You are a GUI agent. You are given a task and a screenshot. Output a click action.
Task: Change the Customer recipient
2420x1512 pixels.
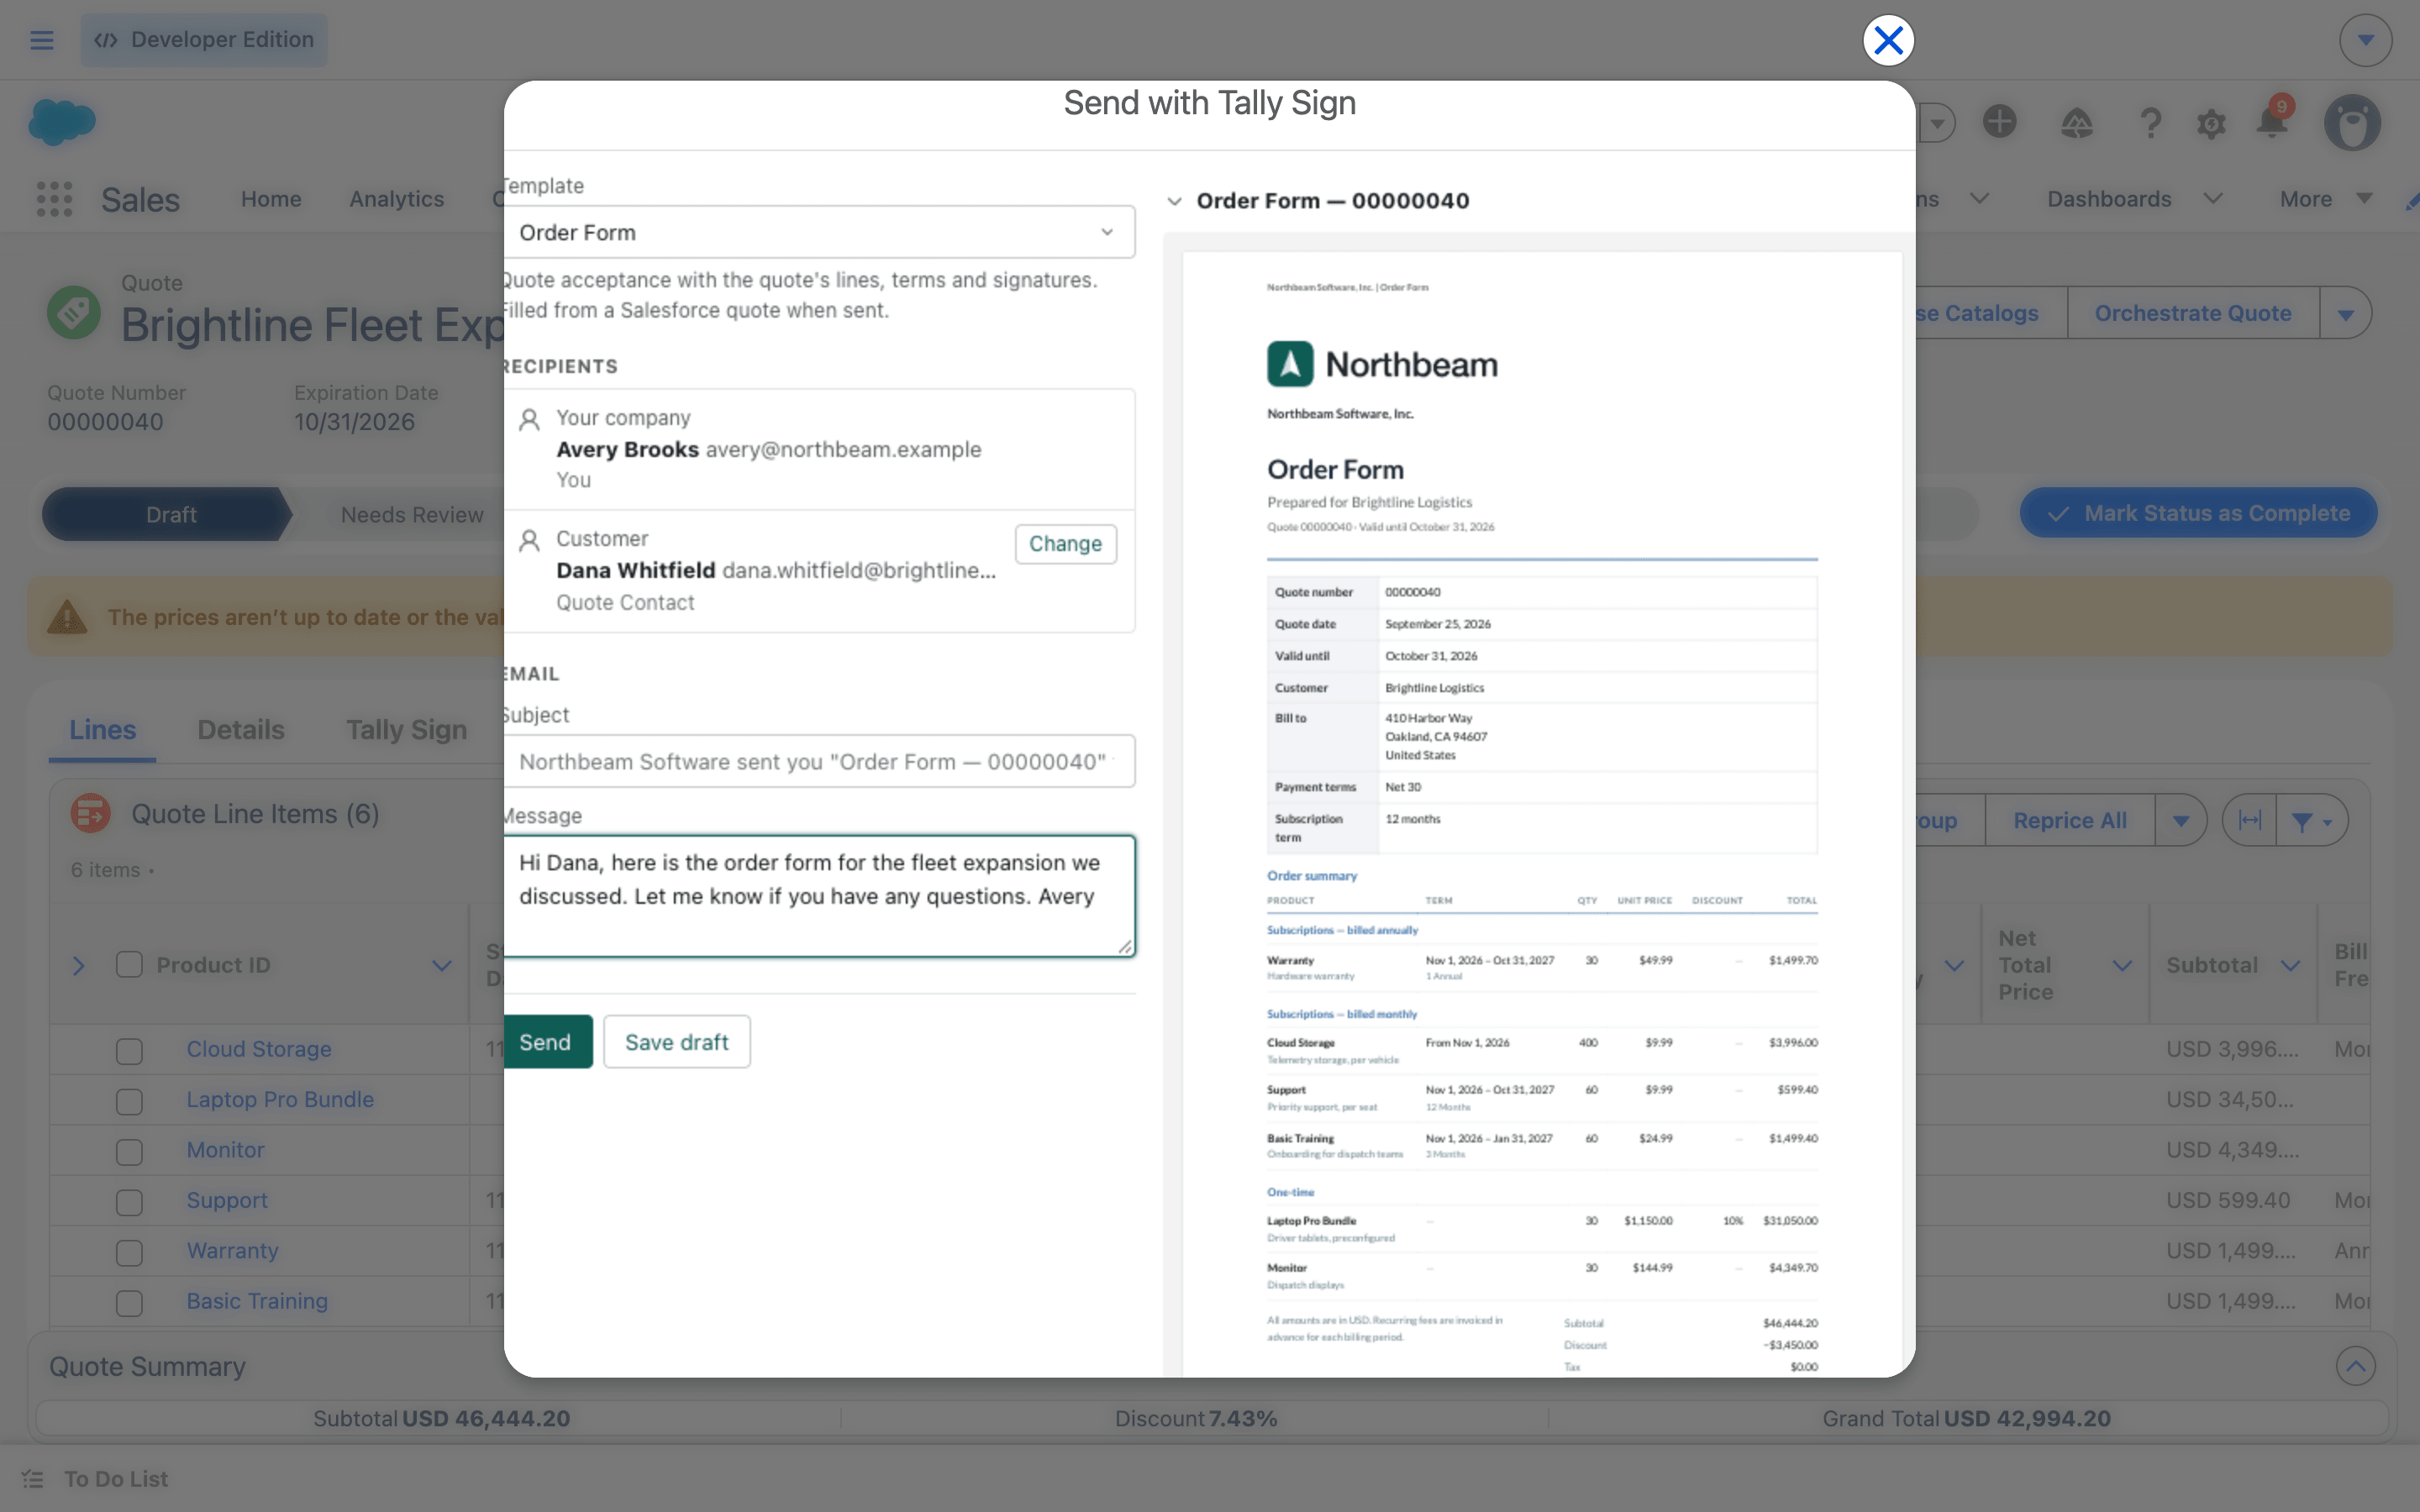[1065, 543]
